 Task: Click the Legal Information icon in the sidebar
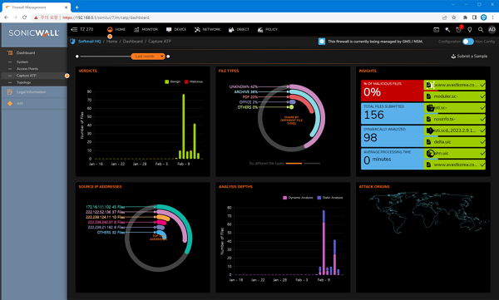click(x=10, y=92)
